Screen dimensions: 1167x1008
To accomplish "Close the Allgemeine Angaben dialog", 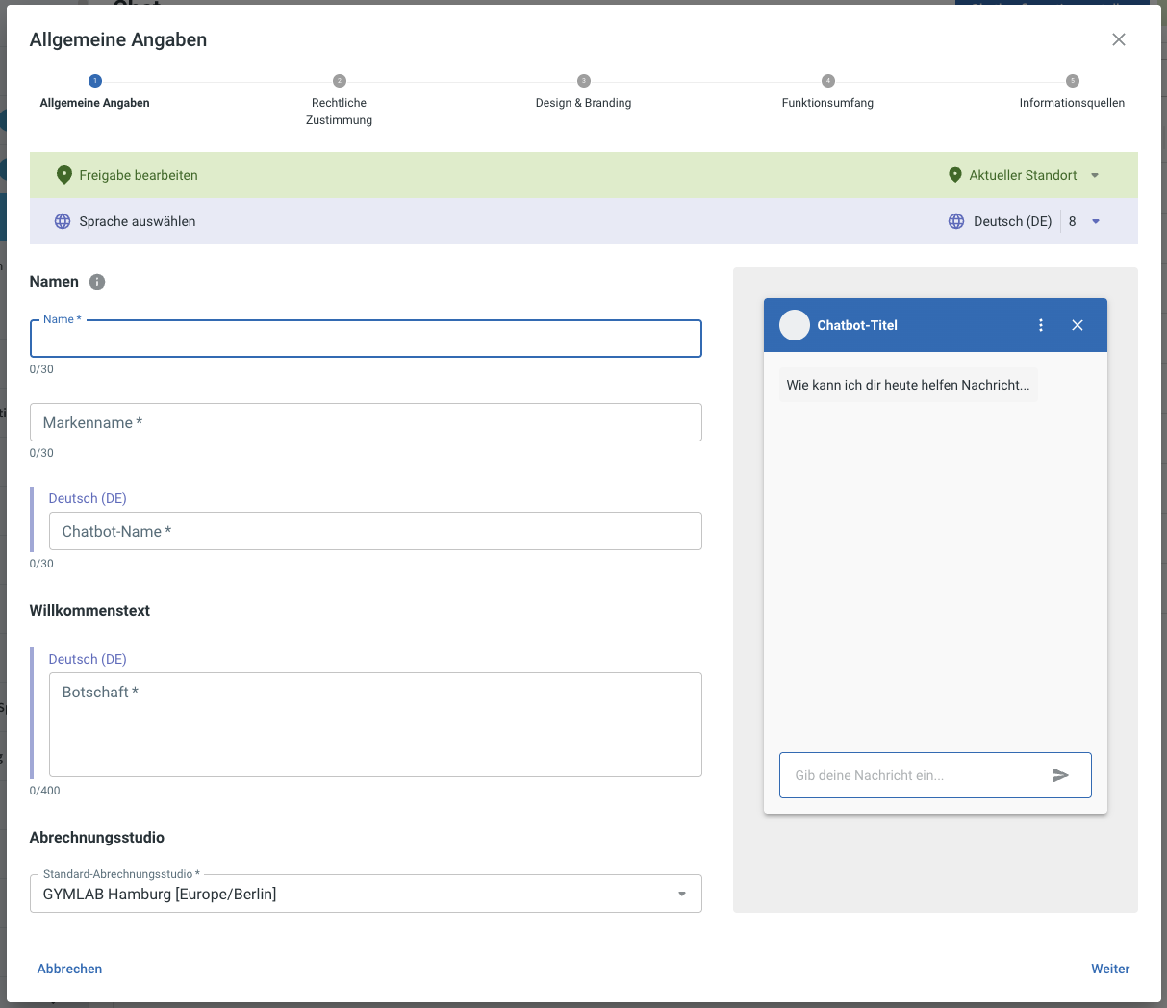I will 1118,39.
